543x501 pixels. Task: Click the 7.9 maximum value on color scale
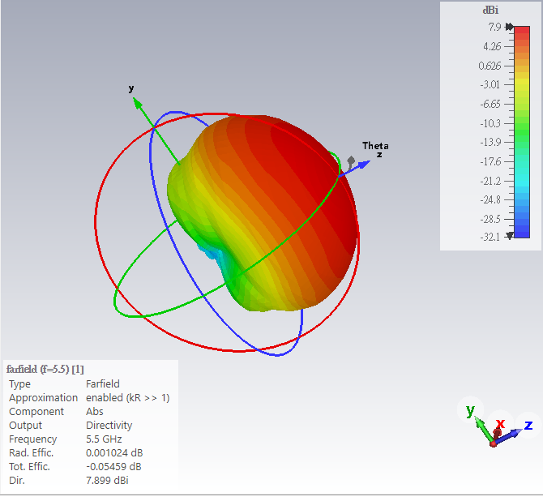click(494, 27)
